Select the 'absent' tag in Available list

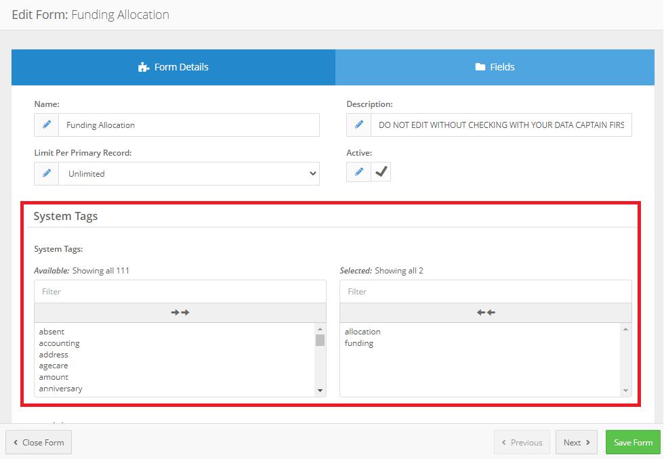click(x=51, y=332)
